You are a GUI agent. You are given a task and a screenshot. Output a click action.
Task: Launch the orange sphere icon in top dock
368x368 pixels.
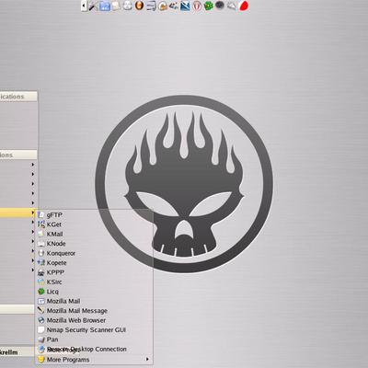pyautogui.click(x=139, y=6)
